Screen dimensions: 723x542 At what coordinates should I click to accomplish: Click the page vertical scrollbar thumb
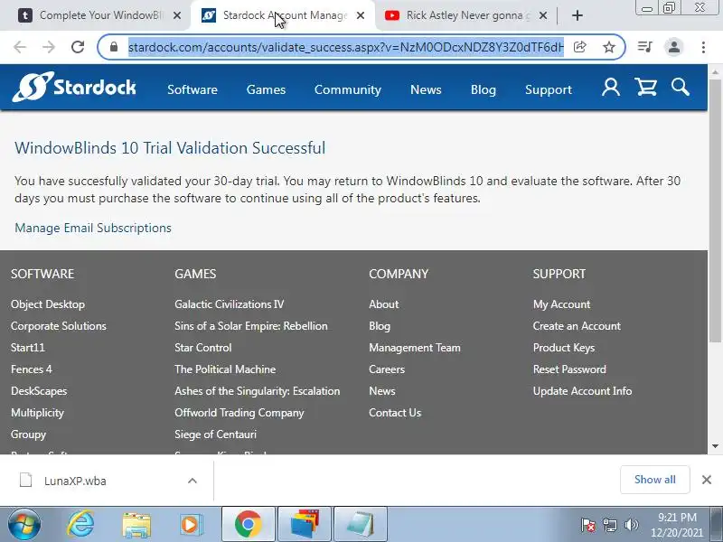715,210
